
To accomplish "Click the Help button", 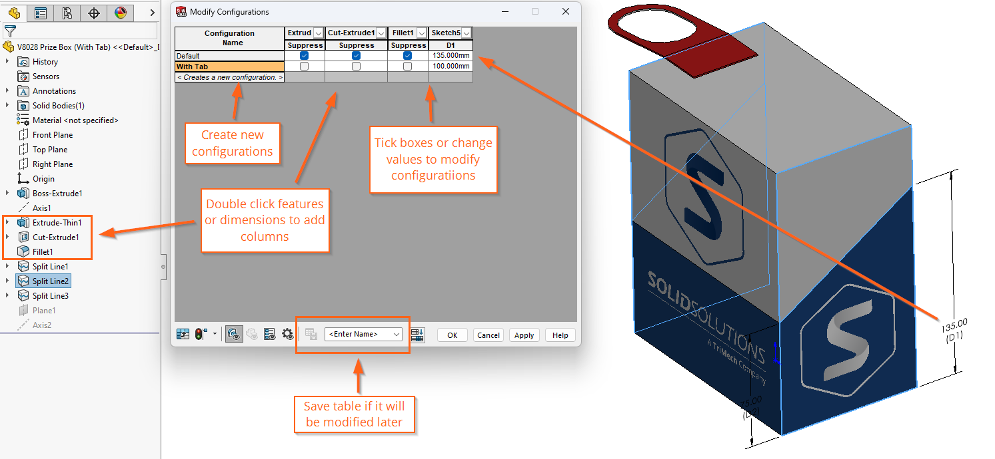I will [x=560, y=335].
